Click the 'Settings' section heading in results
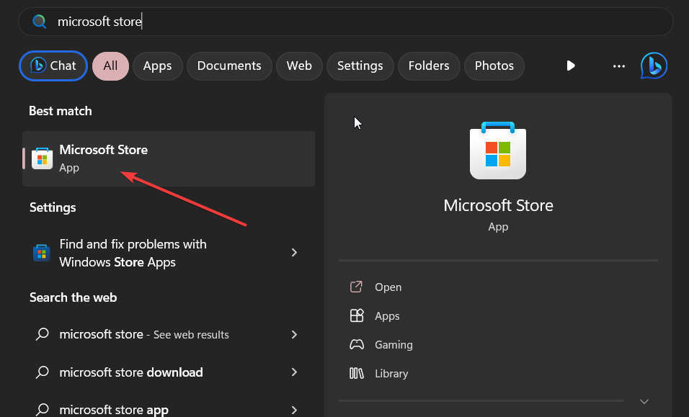Viewport: 689px width, 417px height. pos(53,207)
